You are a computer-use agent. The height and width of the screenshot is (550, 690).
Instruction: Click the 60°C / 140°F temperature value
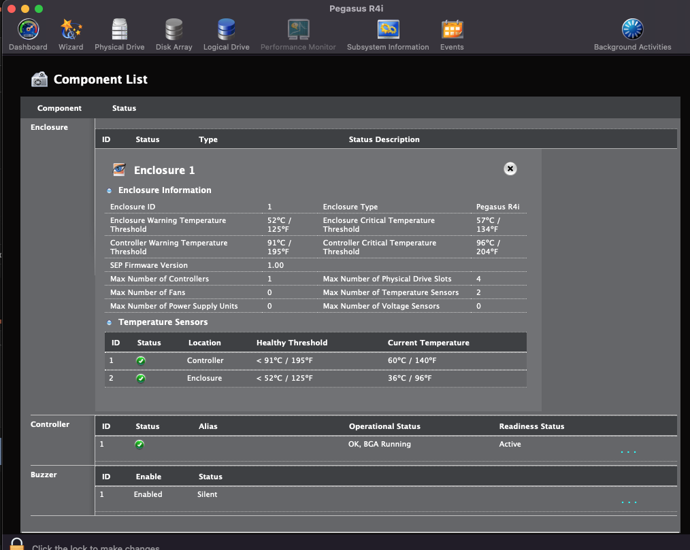pos(412,360)
